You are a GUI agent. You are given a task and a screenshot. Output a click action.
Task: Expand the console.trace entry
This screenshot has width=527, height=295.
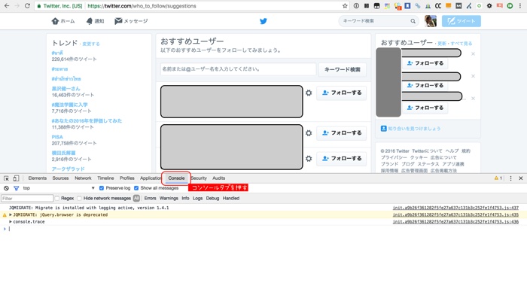11,222
